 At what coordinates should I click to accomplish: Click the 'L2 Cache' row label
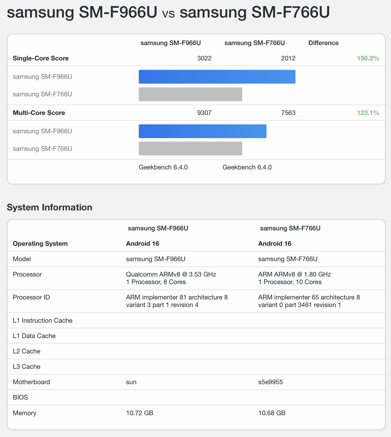[26, 351]
